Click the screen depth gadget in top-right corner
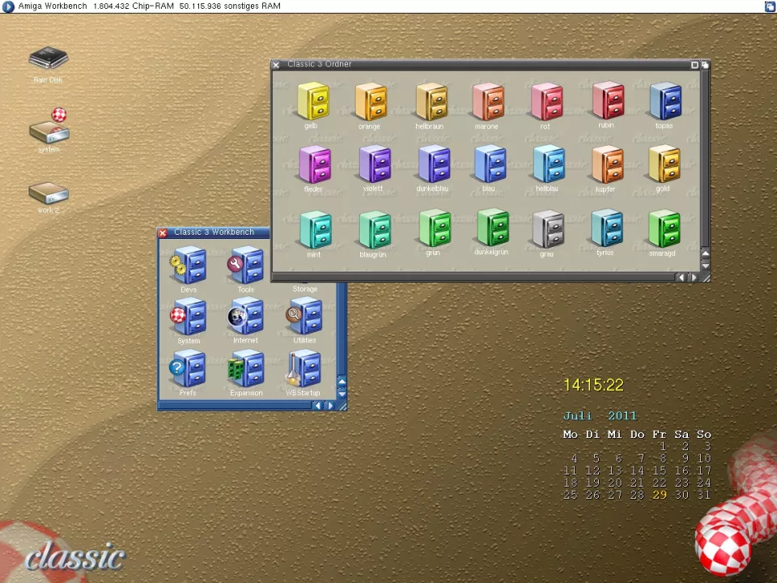Viewport: 777px width, 583px height. point(770,6)
